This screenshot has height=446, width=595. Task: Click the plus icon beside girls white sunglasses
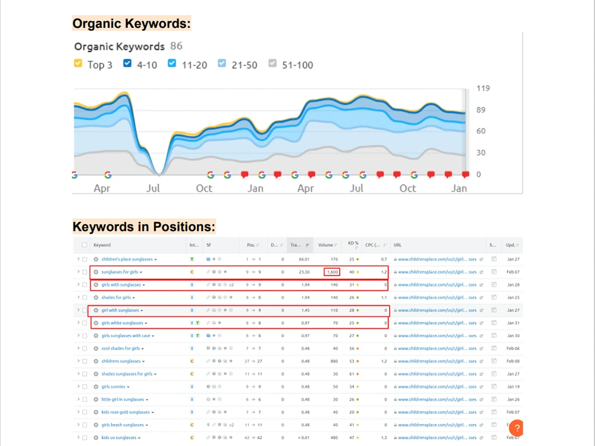point(96,323)
